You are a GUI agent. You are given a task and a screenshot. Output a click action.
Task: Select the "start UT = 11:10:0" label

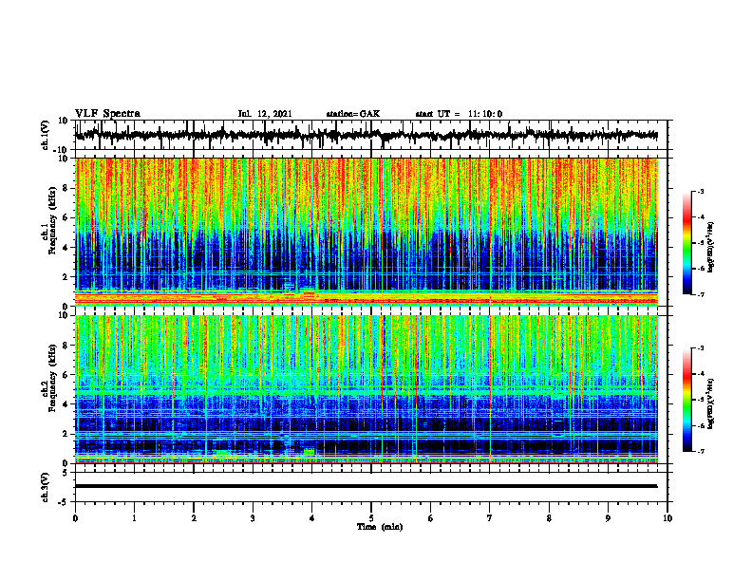459,114
